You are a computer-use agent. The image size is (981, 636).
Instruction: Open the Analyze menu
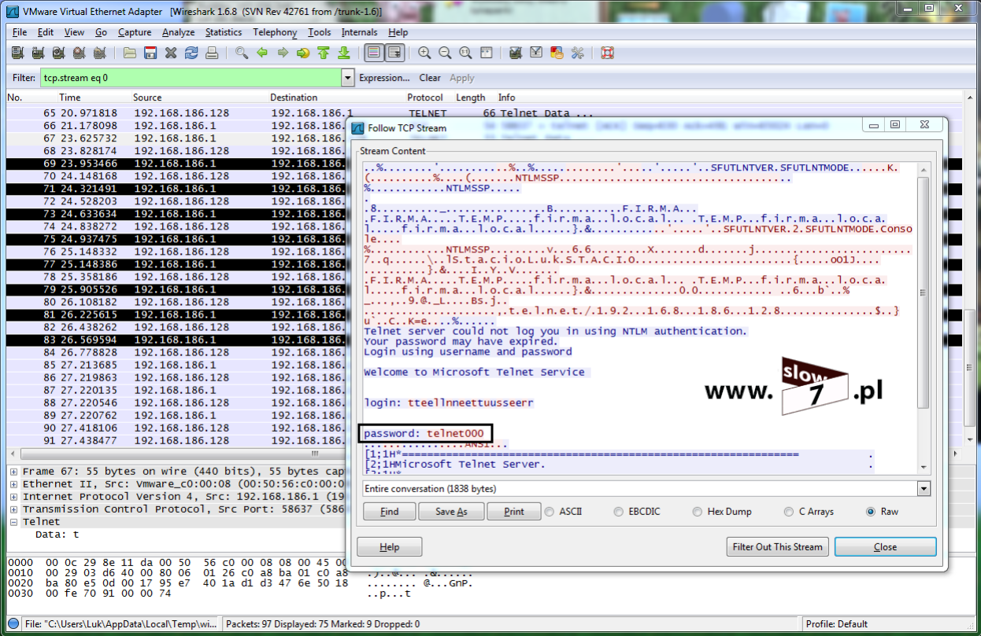click(x=179, y=32)
